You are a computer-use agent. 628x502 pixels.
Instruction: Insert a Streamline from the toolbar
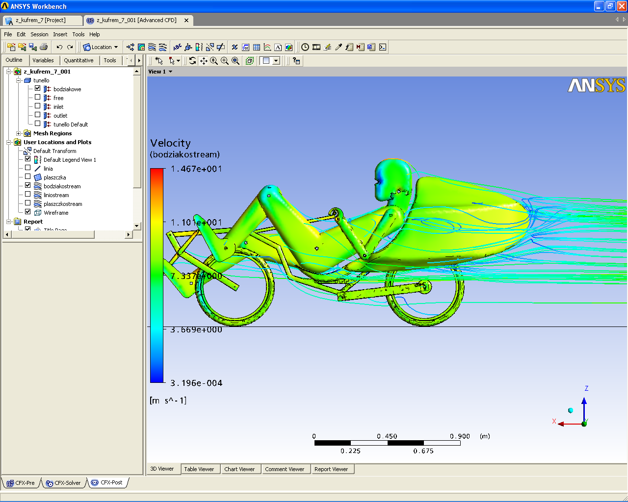coord(152,47)
